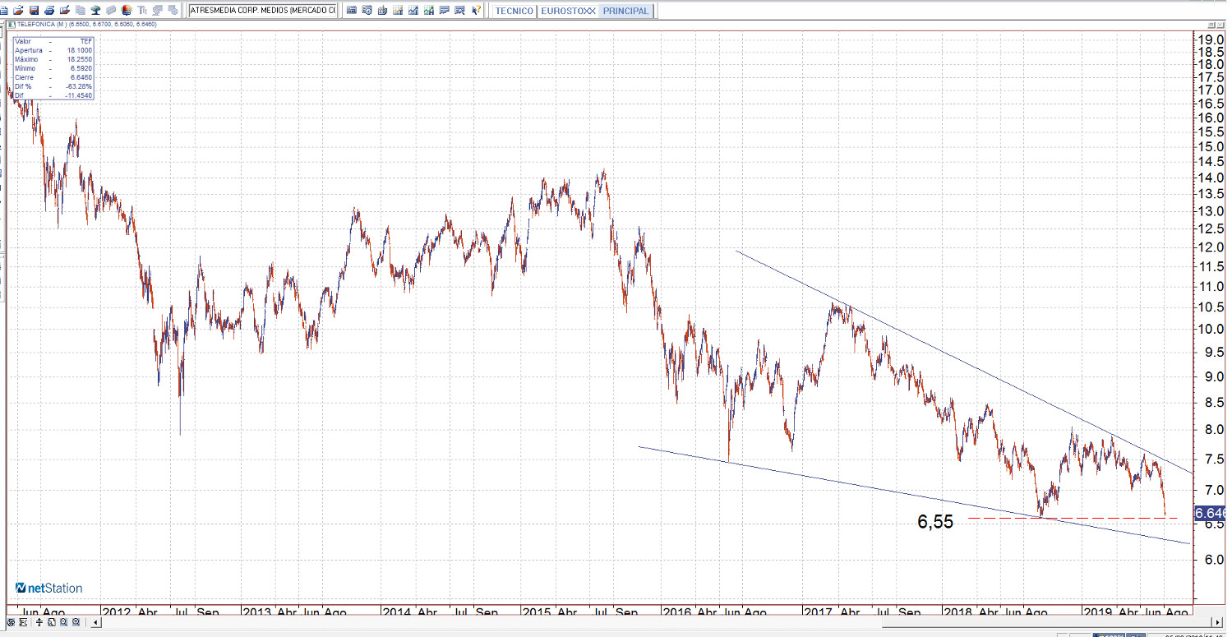Open a file with the folder icon
The width and height of the screenshot is (1232, 637).
(x=19, y=11)
